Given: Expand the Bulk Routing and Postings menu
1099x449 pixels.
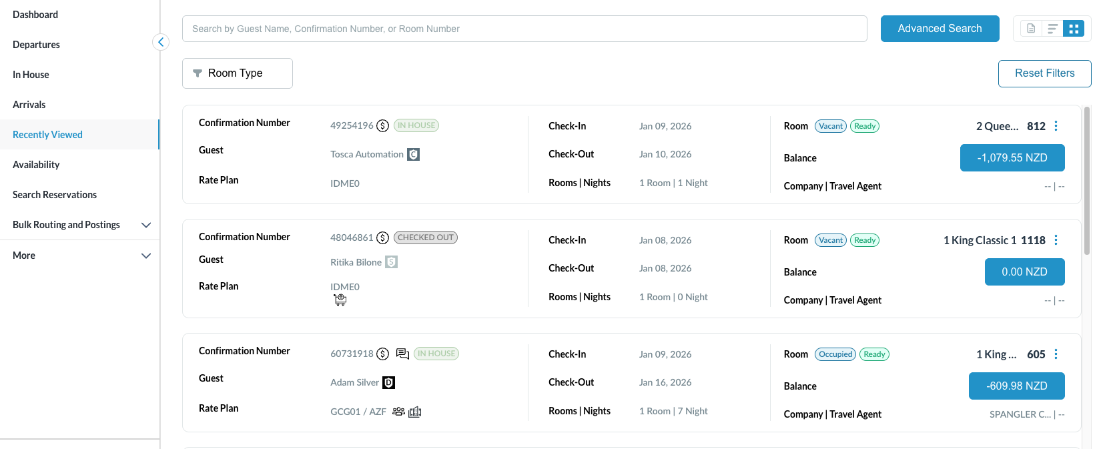Looking at the screenshot, I should click(146, 225).
